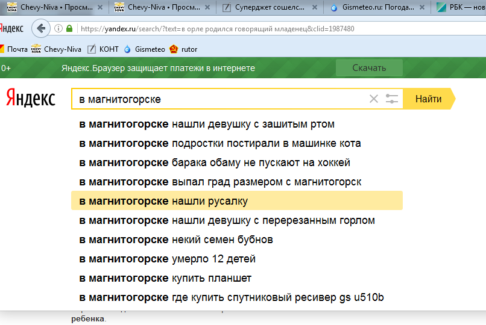Click the Yandex logo
486x325 pixels.
(x=31, y=99)
